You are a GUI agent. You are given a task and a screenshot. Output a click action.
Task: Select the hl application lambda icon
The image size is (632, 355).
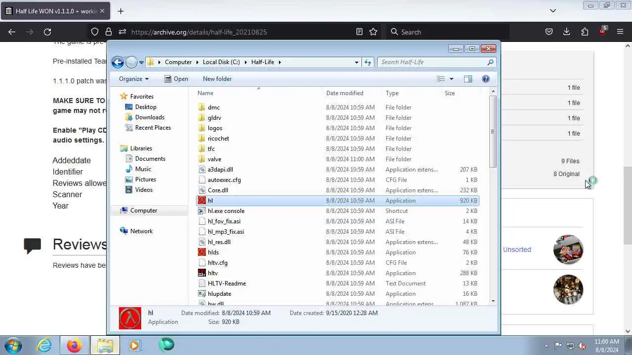click(201, 201)
